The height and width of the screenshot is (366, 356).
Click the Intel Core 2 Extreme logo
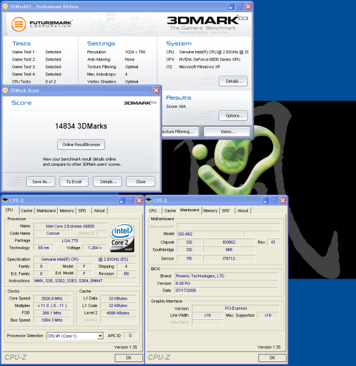(x=122, y=237)
